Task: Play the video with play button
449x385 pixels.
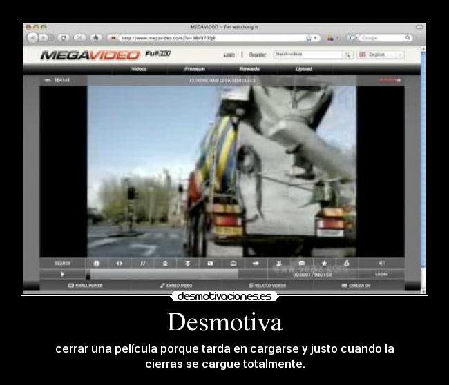Action: 62,275
